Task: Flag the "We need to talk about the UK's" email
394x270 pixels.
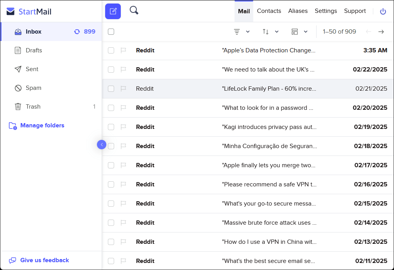Action: [124, 70]
